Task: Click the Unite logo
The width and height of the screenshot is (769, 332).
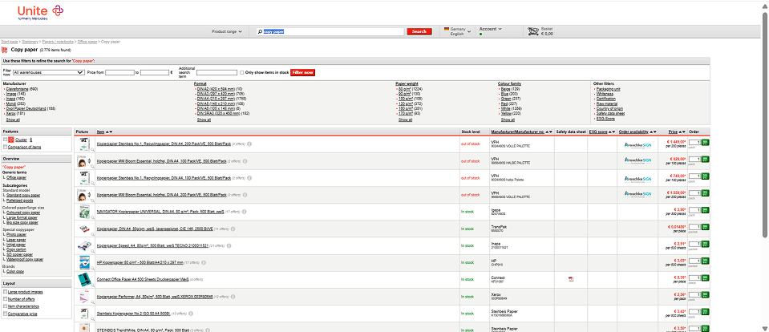Action: click(x=40, y=11)
